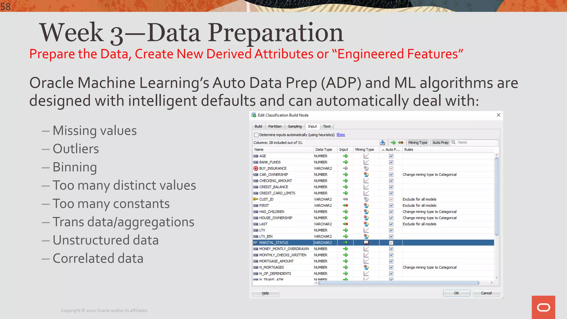This screenshot has height=319, width=567.
Task: Click the exclude-input red X toolbar icon
Action: tap(401, 143)
